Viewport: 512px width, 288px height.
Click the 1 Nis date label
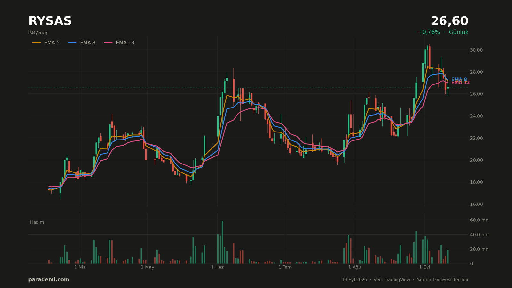point(80,267)
